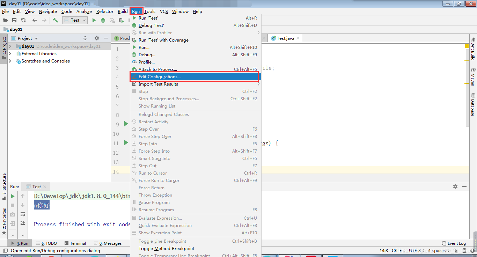Rerun Test using Run panel play icon
477x257 pixels.
click(13, 196)
